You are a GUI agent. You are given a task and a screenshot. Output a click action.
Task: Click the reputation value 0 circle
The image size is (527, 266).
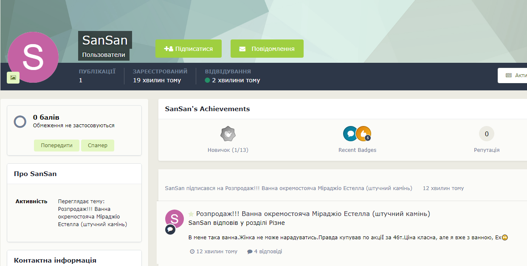point(487,134)
